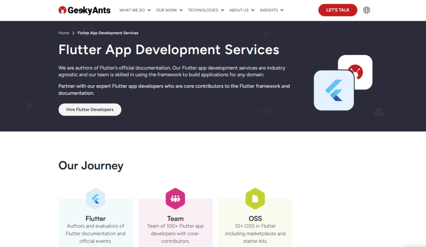Expand the What We Do chevron
Image resolution: width=426 pixels, height=247 pixels.
pyautogui.click(x=149, y=10)
